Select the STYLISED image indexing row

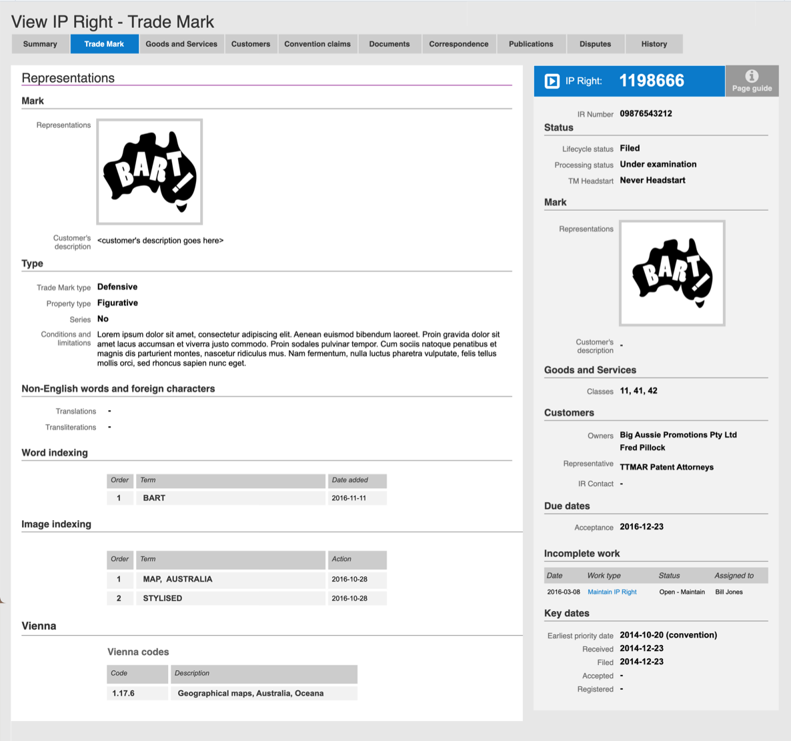pos(247,598)
